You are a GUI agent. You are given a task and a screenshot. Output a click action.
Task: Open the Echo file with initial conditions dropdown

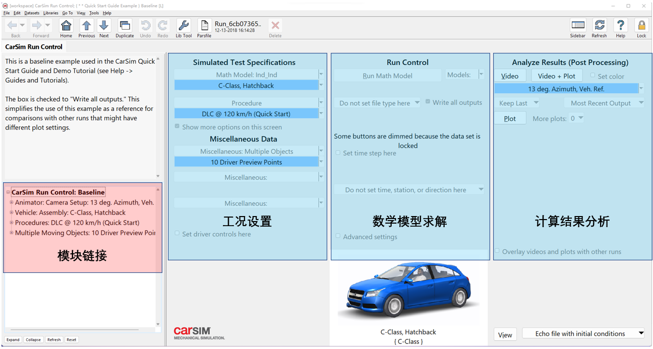641,333
